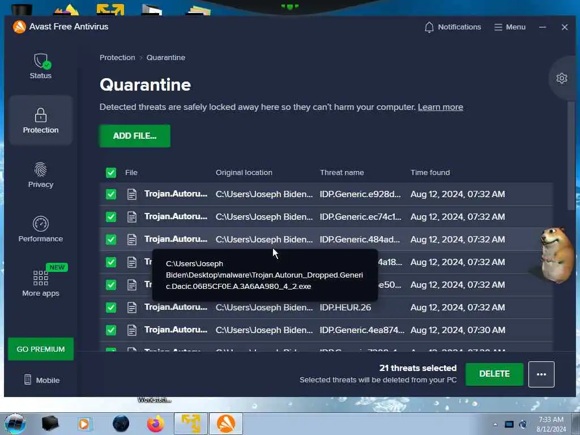
Task: Uncheck the IDP.HEUR.26 threat row
Action: coord(111,308)
